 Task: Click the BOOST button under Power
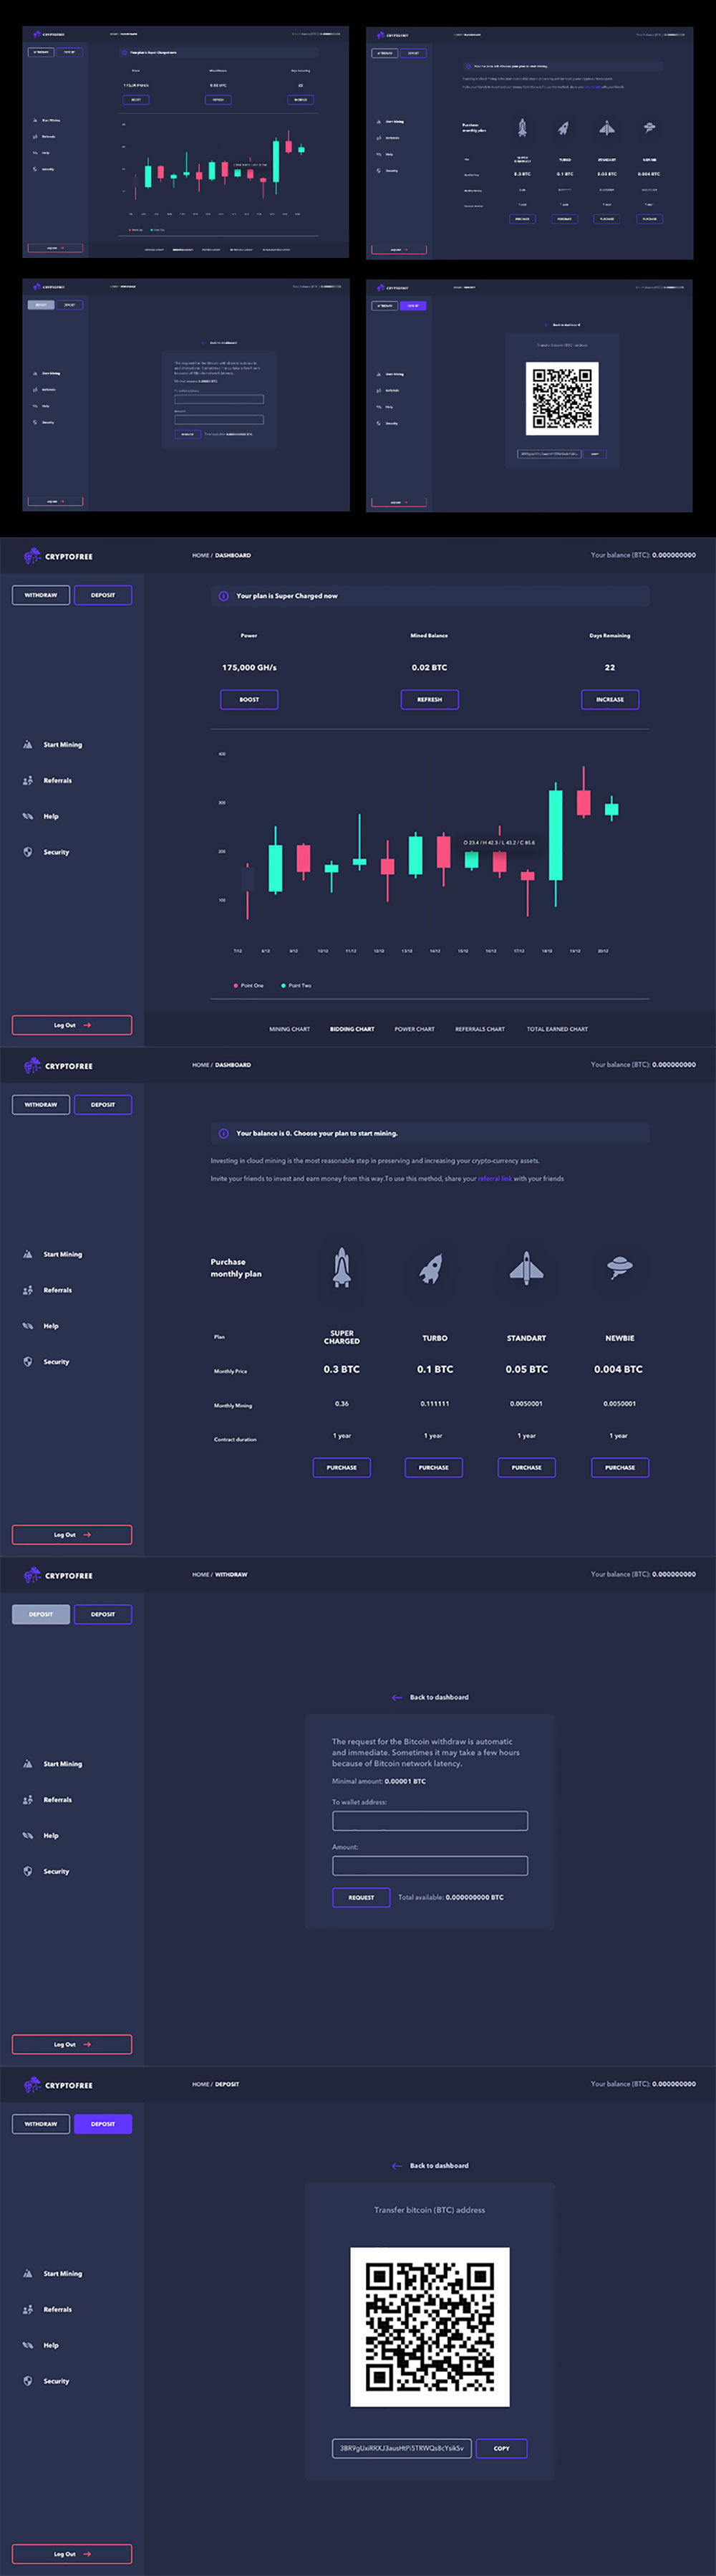point(248,699)
